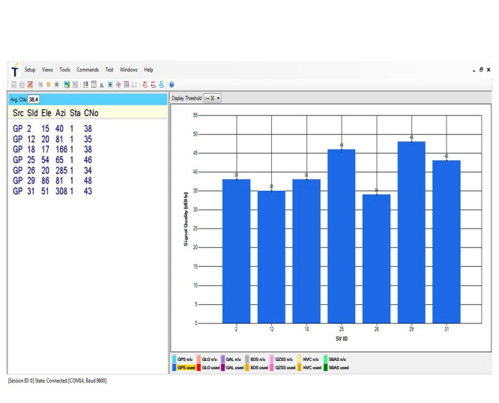Click the blue help icon in toolbar
The width and height of the screenshot is (499, 403).
click(172, 85)
